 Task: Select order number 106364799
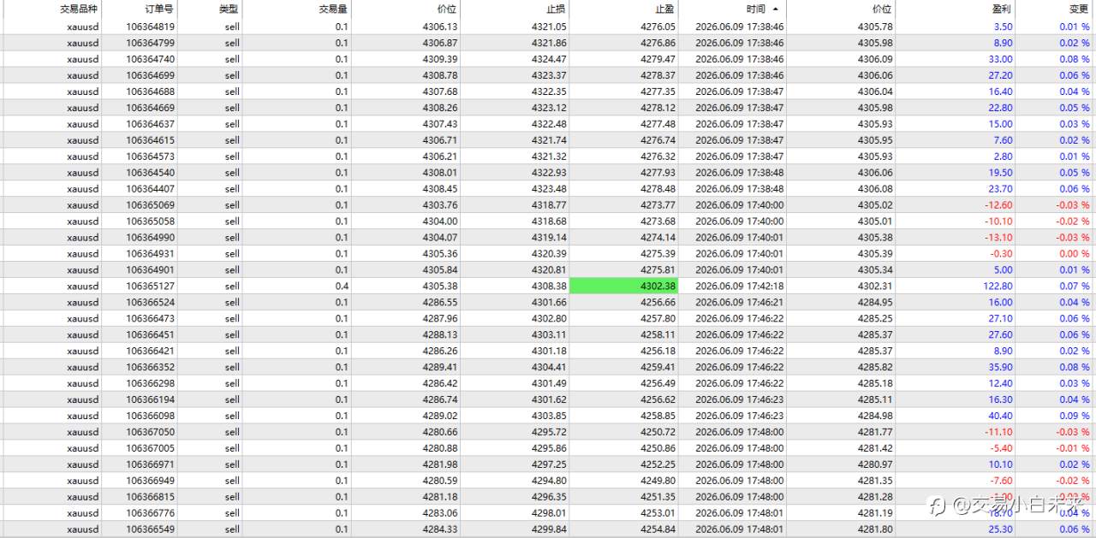click(x=150, y=43)
